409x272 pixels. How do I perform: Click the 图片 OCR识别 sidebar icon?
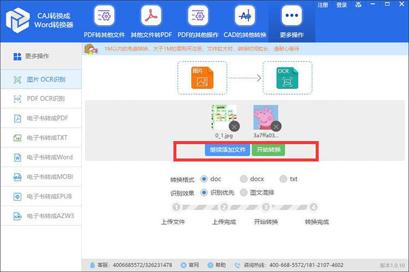tap(17, 79)
